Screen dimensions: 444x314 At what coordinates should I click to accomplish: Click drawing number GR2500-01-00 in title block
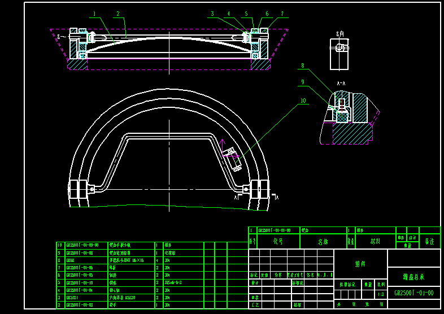pyautogui.click(x=414, y=293)
